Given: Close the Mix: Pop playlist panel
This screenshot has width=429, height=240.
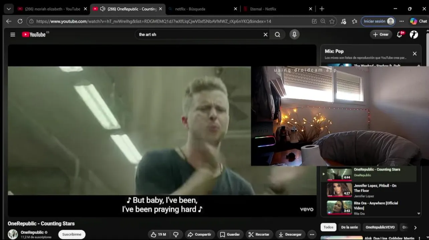Looking at the screenshot, I should coord(415,54).
